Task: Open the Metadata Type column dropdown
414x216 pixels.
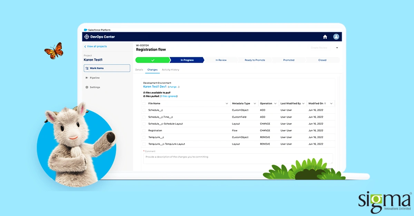Action: [255, 103]
